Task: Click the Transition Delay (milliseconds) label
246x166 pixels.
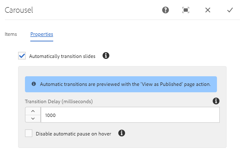Action: 59,101
